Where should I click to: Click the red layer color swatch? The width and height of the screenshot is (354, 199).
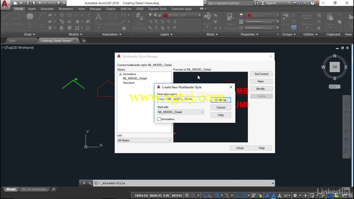click(165, 15)
